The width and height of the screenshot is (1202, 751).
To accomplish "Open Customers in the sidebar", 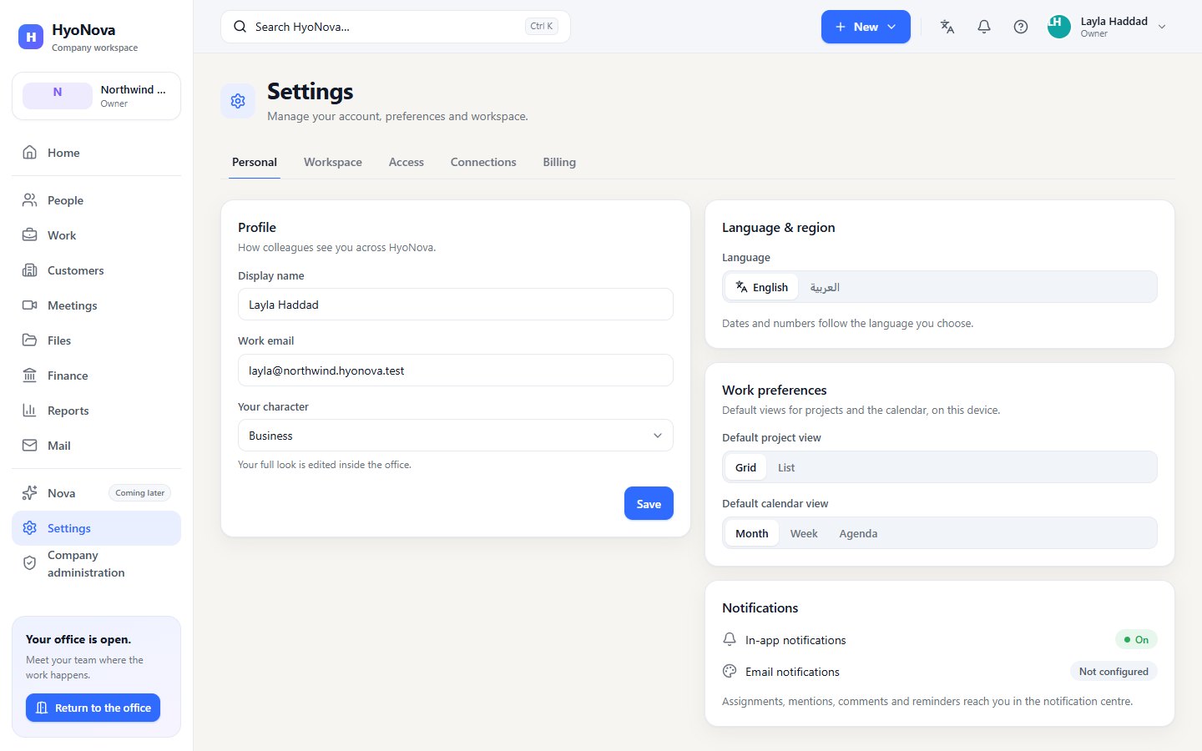I will (96, 270).
